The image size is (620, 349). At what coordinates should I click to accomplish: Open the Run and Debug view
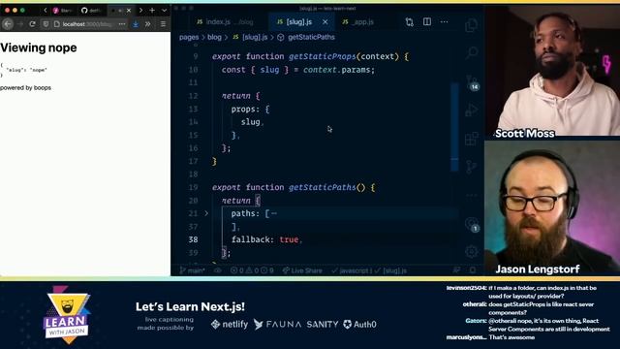click(x=471, y=111)
